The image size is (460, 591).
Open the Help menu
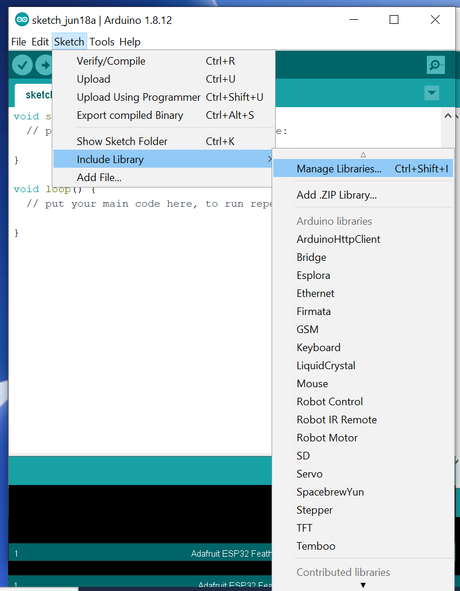tap(130, 42)
